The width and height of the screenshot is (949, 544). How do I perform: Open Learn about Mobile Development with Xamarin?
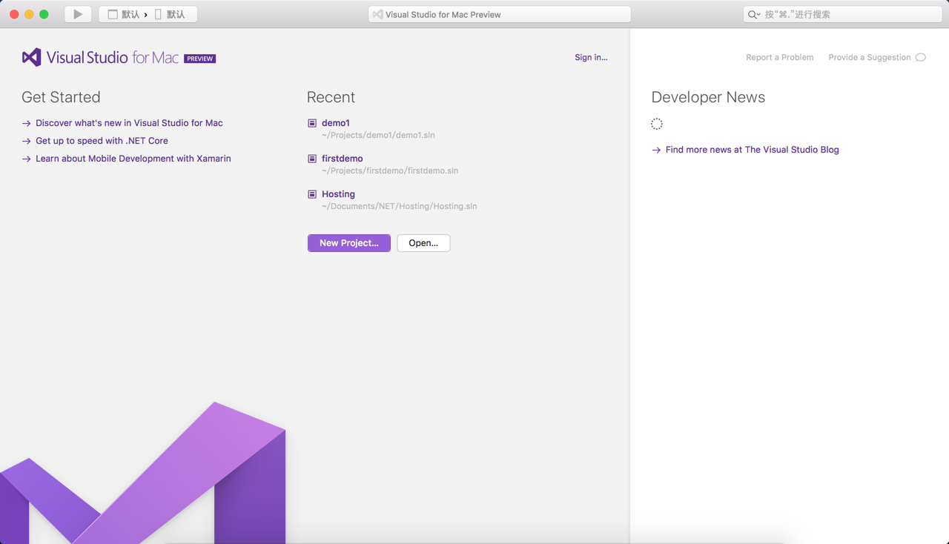point(133,159)
